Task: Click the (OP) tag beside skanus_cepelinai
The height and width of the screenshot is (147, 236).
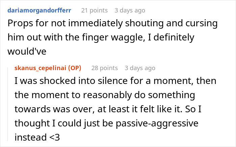Action: (x=75, y=68)
